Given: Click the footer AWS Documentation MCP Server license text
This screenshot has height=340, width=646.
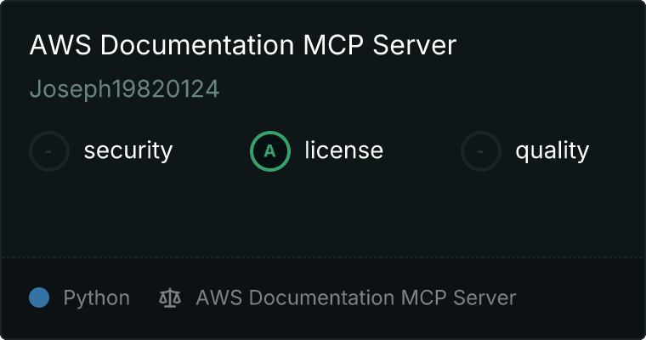Looking at the screenshot, I should point(355,297).
